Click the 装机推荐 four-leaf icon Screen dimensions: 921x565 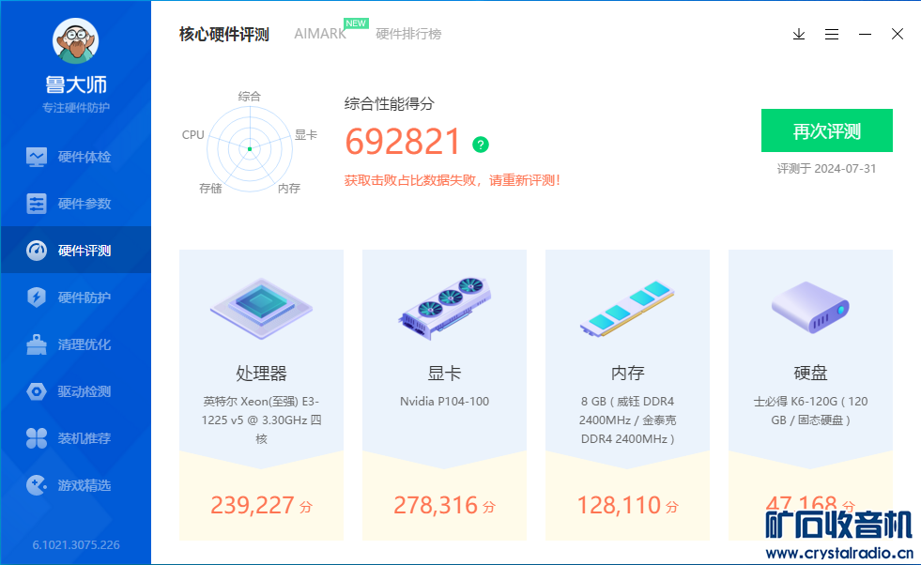(37, 438)
